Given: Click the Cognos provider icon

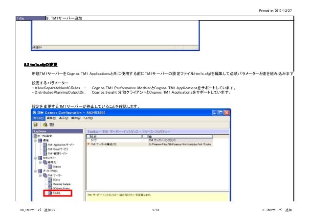Looking at the screenshot, I should coord(50,167).
